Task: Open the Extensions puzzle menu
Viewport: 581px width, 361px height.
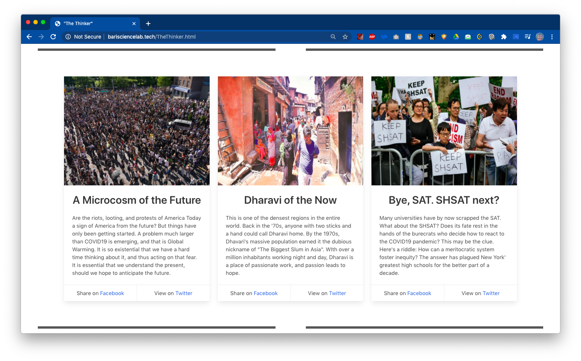Action: pyautogui.click(x=504, y=37)
